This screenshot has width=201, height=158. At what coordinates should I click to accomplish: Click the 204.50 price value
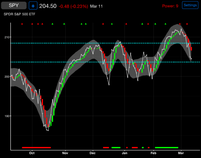pyautogui.click(x=48, y=6)
